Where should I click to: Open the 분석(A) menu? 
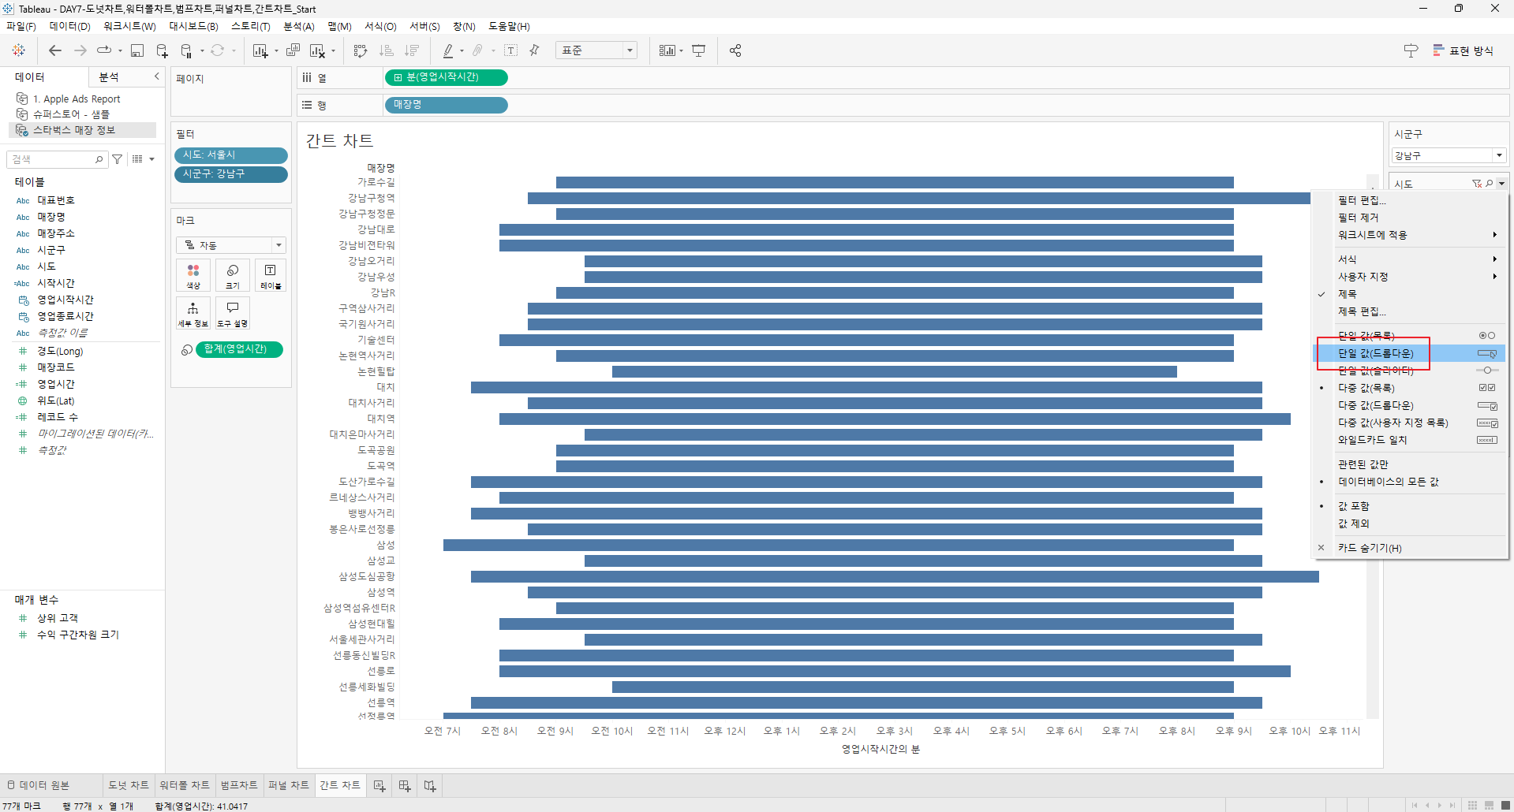pyautogui.click(x=299, y=26)
